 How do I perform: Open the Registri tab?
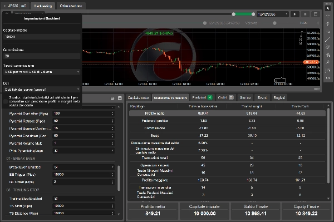point(279,98)
